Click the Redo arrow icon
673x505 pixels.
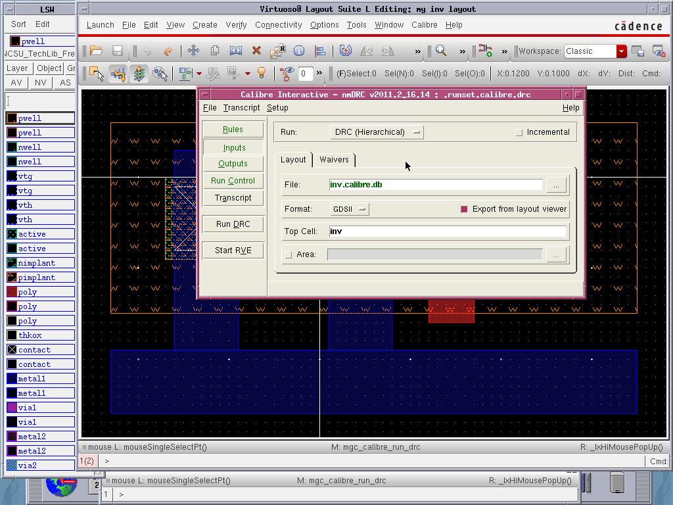(x=168, y=51)
